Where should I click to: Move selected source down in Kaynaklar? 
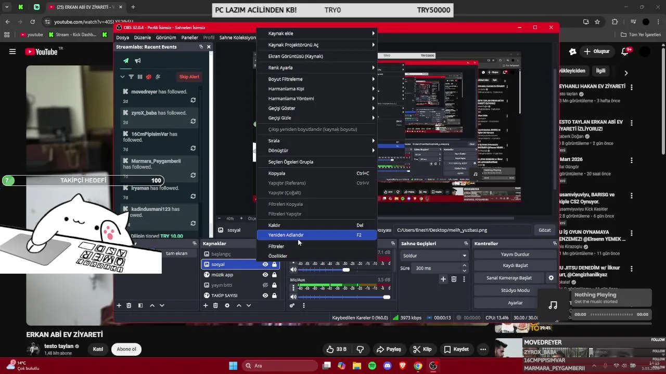tap(249, 305)
